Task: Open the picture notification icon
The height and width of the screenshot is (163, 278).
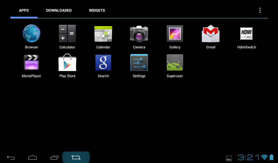Action: point(229,158)
